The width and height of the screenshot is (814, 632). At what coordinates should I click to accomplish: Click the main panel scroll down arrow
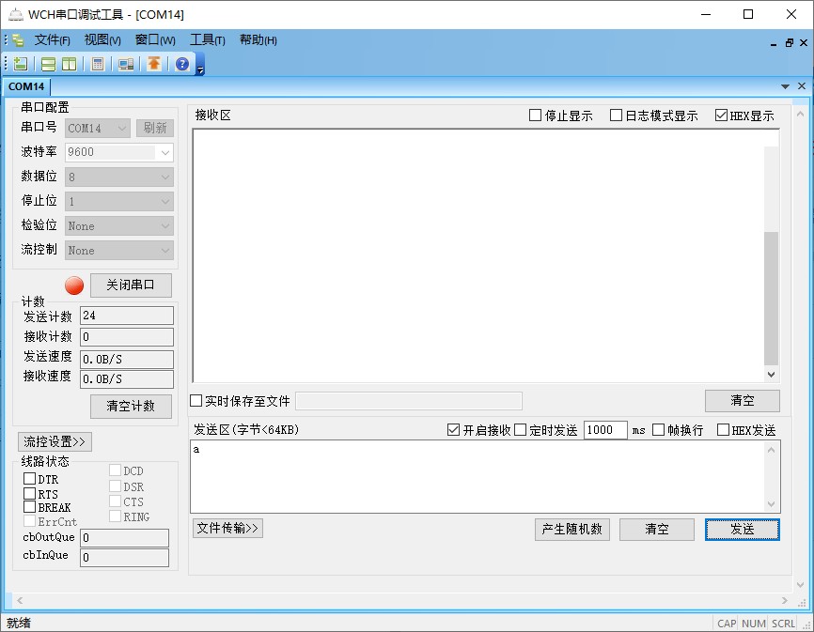[800, 585]
